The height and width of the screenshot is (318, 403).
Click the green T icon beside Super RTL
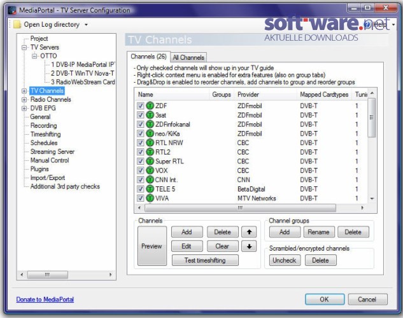tap(150, 161)
